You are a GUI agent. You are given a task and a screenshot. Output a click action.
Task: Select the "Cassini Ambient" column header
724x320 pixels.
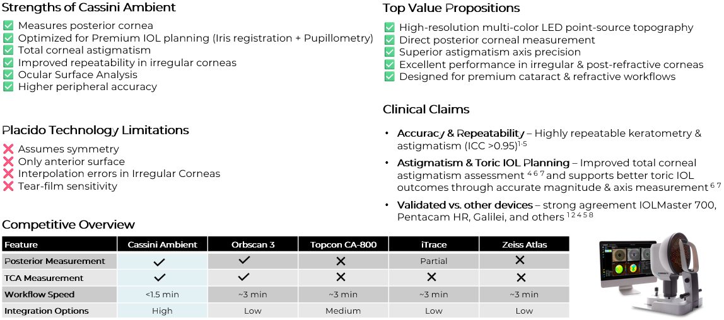click(162, 244)
